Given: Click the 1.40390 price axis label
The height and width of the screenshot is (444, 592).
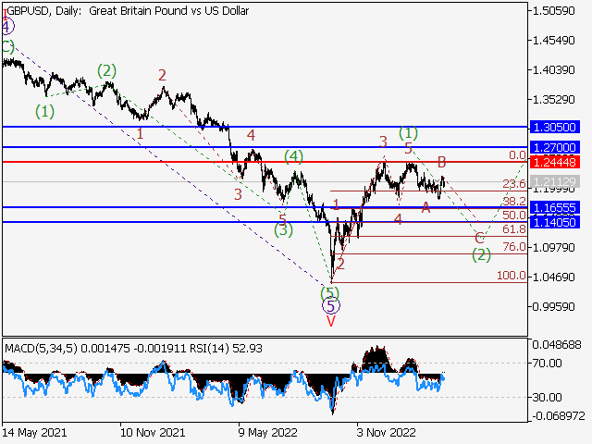Looking at the screenshot, I should coord(553,70).
